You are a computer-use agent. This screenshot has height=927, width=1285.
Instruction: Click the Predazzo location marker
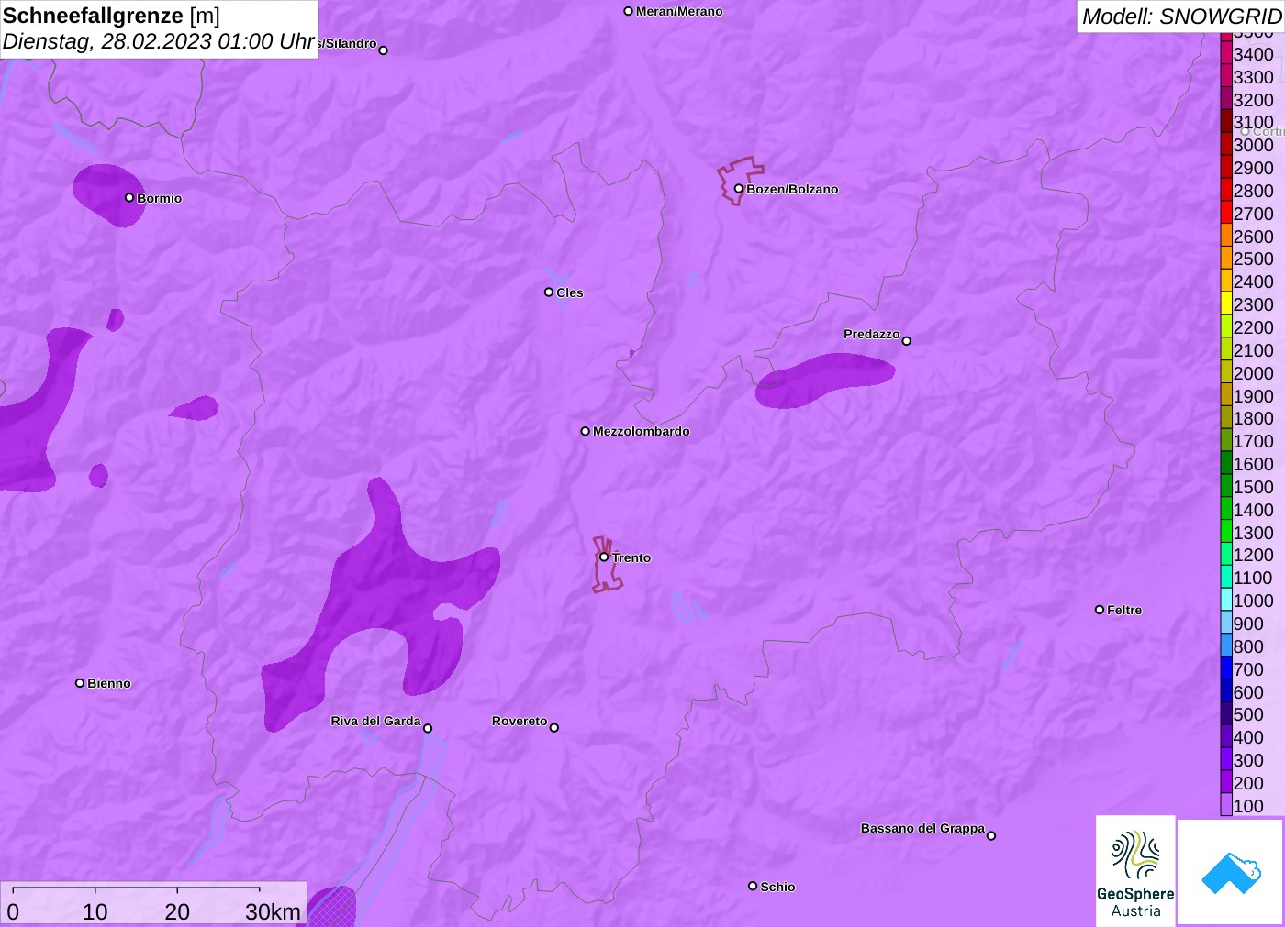pyautogui.click(x=907, y=341)
